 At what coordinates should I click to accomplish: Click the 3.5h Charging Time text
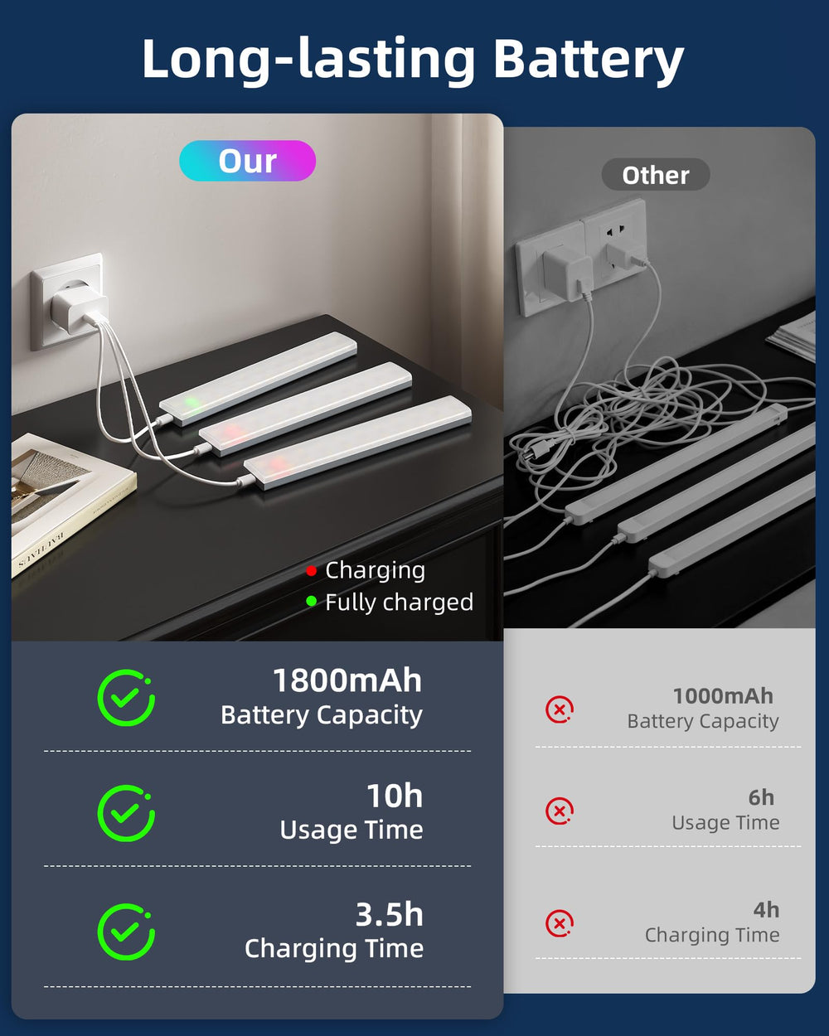pyautogui.click(x=334, y=931)
